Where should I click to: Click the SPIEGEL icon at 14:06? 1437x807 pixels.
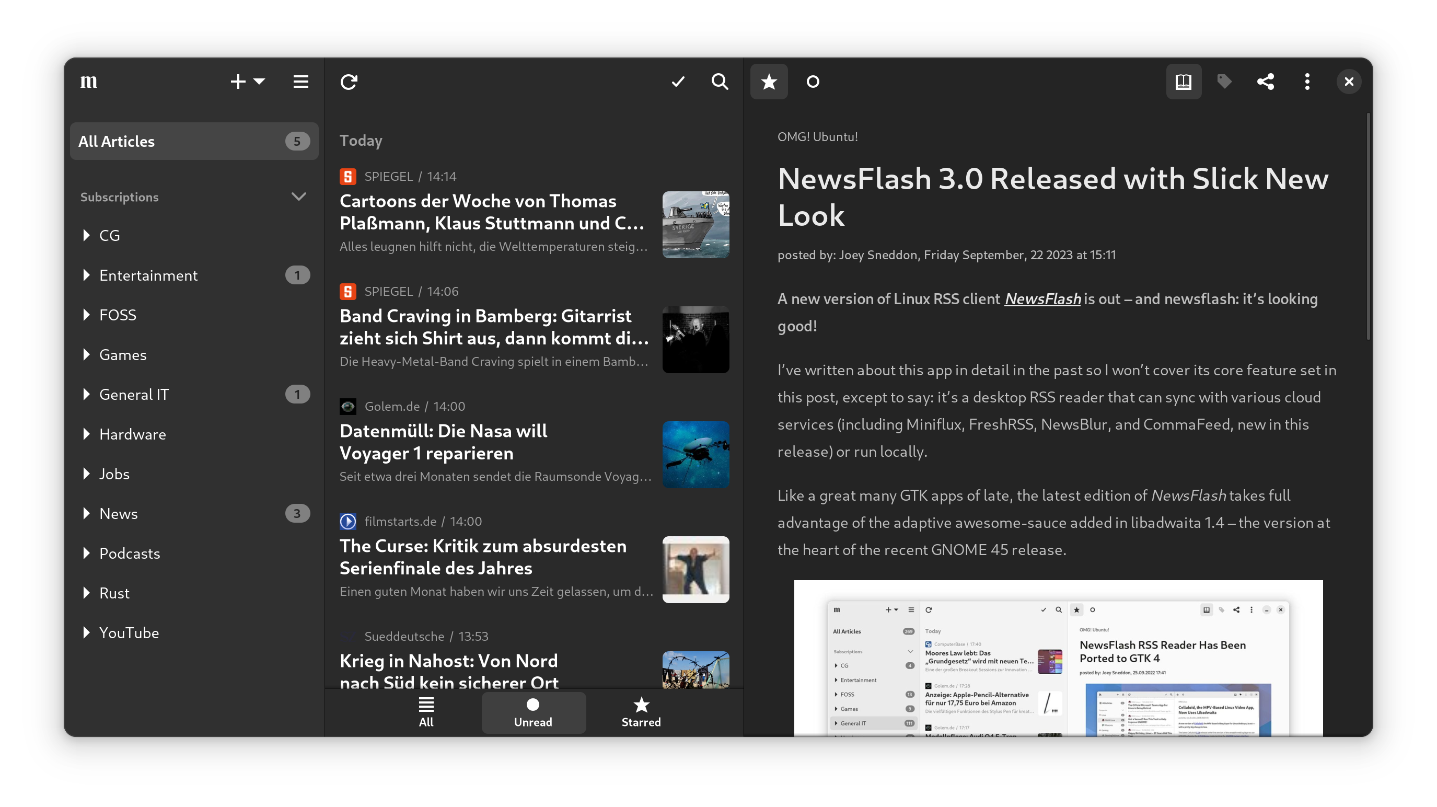pyautogui.click(x=347, y=291)
